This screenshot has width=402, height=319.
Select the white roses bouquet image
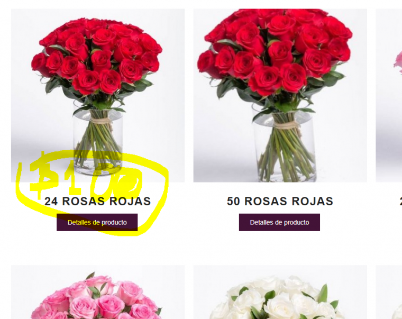coord(280,292)
